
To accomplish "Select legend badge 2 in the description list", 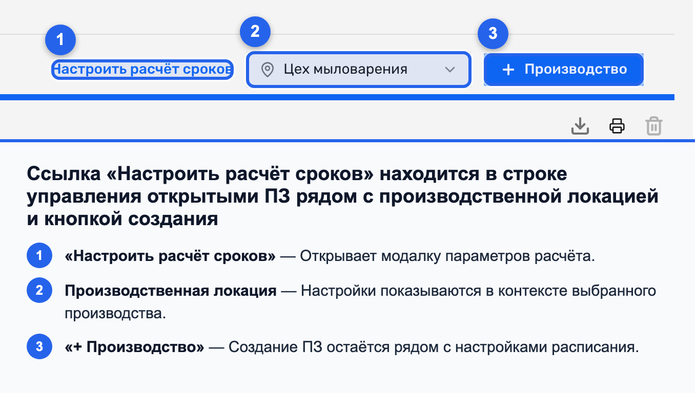I will pos(39,291).
